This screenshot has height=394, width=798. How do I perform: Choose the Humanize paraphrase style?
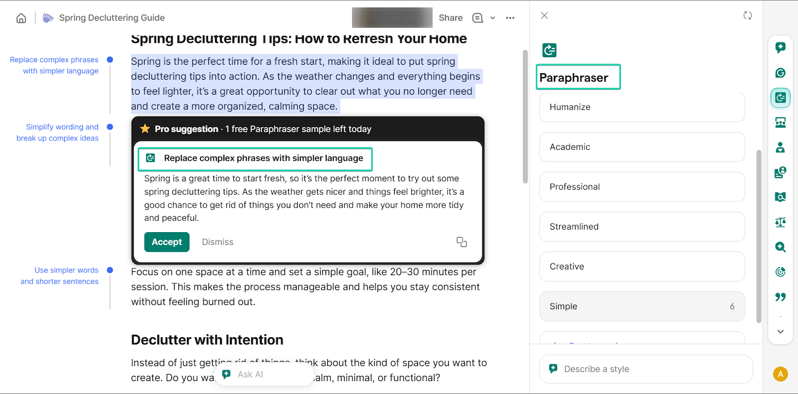coord(642,107)
